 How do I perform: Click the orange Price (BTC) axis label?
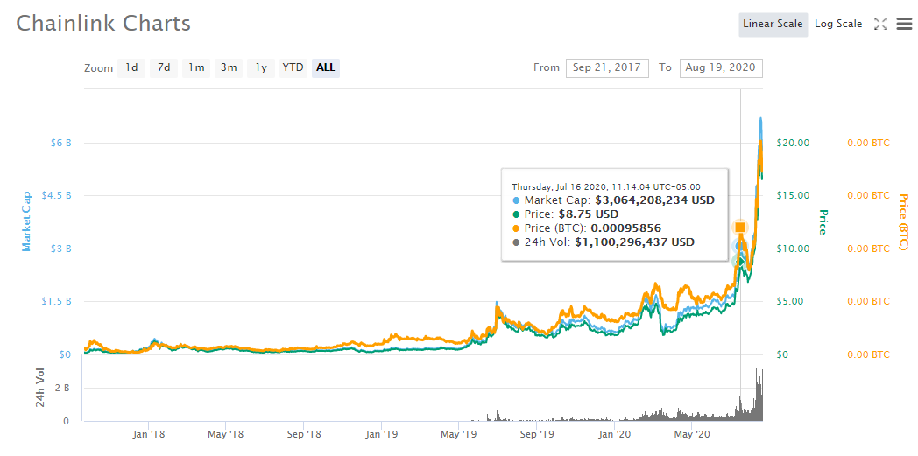(x=903, y=222)
